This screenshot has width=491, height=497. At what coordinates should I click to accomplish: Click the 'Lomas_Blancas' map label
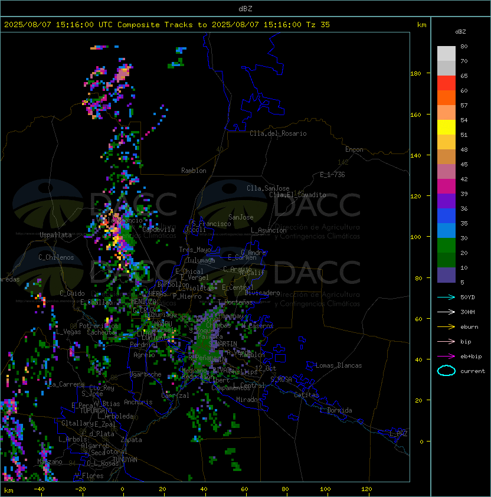(339, 365)
